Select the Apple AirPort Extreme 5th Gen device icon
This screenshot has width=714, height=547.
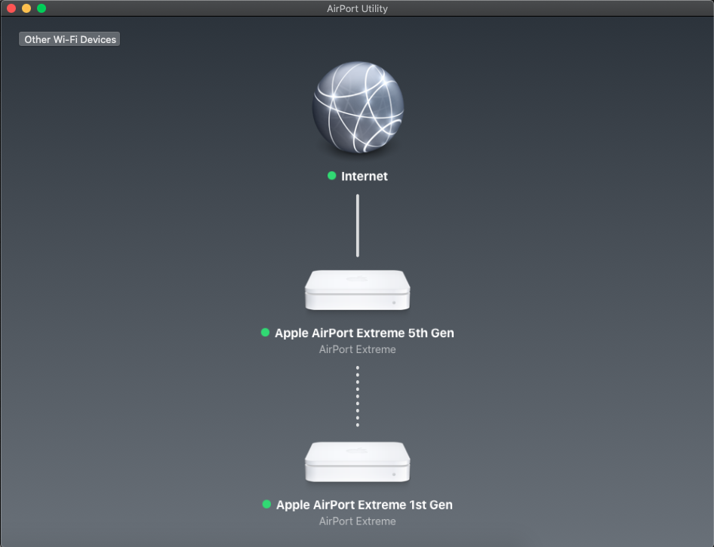pos(357,289)
